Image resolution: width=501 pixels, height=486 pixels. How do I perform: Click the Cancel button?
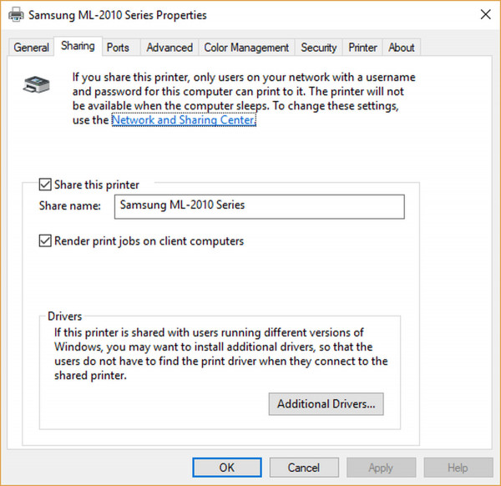[x=304, y=468]
